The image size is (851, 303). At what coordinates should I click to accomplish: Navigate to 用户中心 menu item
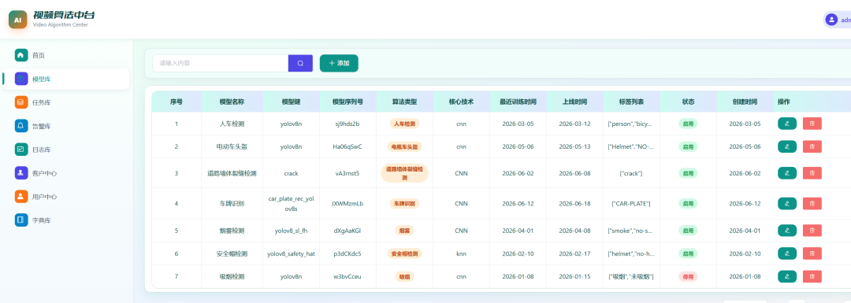(66, 197)
